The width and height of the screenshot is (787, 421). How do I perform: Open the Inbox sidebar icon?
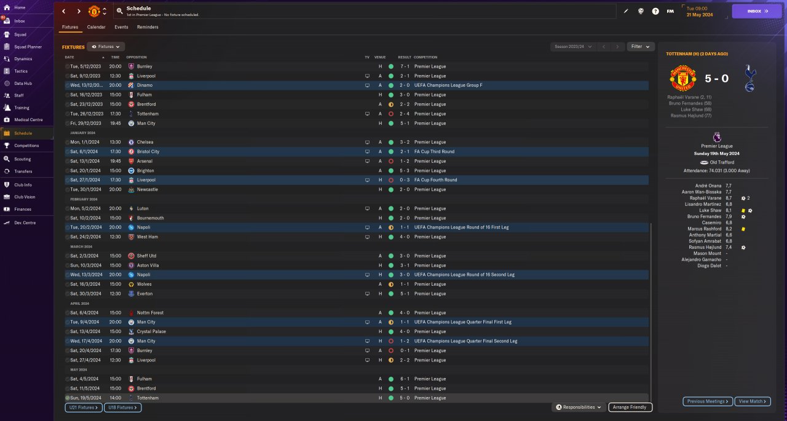[6, 20]
